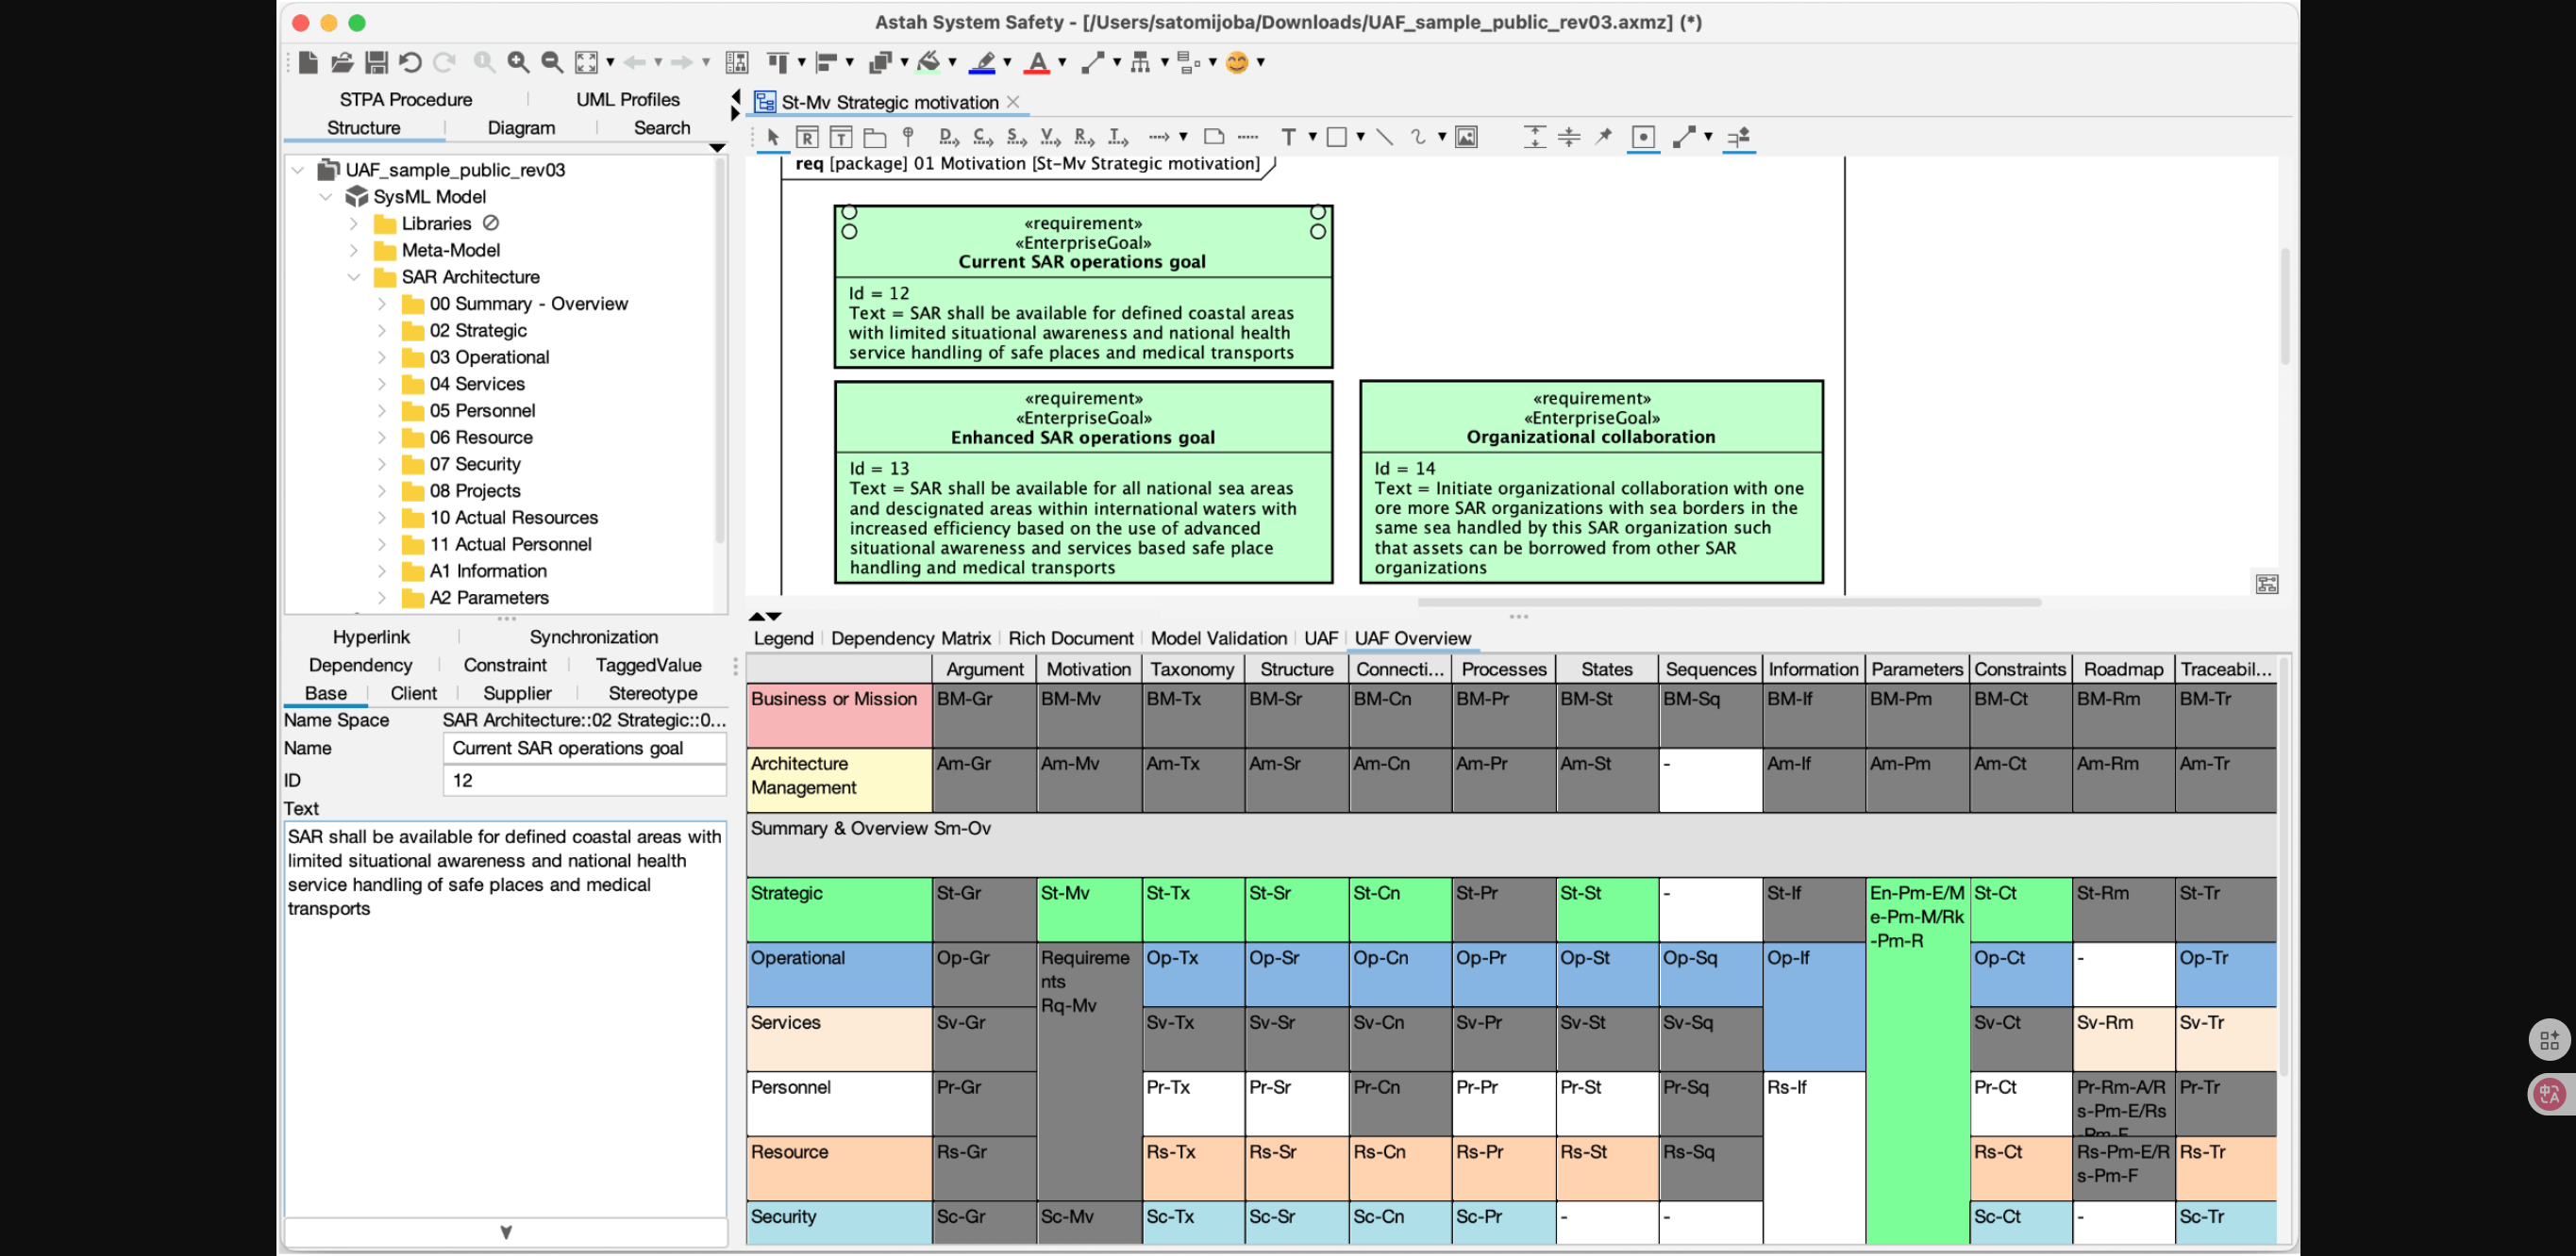
Task: Click the Name field with Current SAR operations goal
Action: (x=584, y=749)
